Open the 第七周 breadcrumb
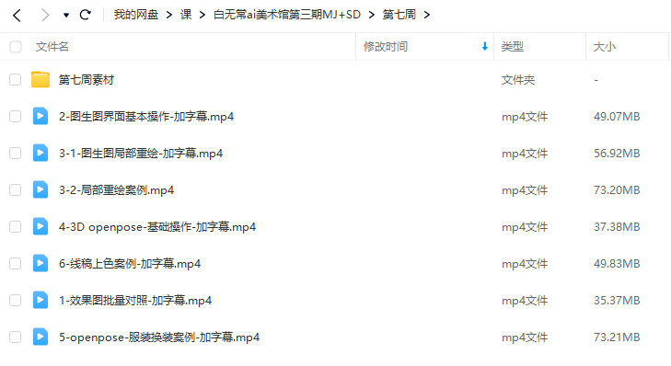This screenshot has height=366, width=671. pos(399,15)
